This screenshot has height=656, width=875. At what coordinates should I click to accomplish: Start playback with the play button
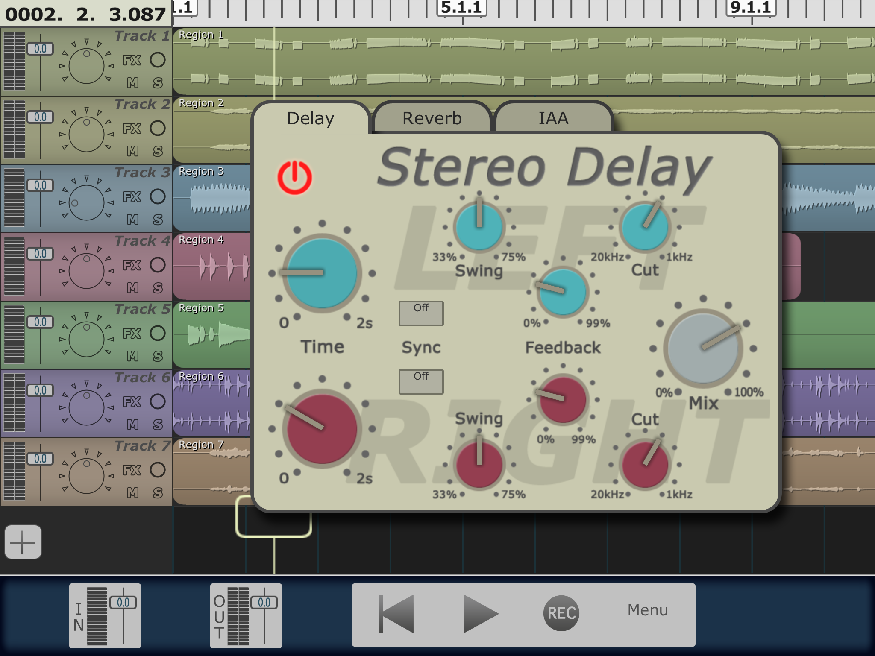[x=480, y=614]
